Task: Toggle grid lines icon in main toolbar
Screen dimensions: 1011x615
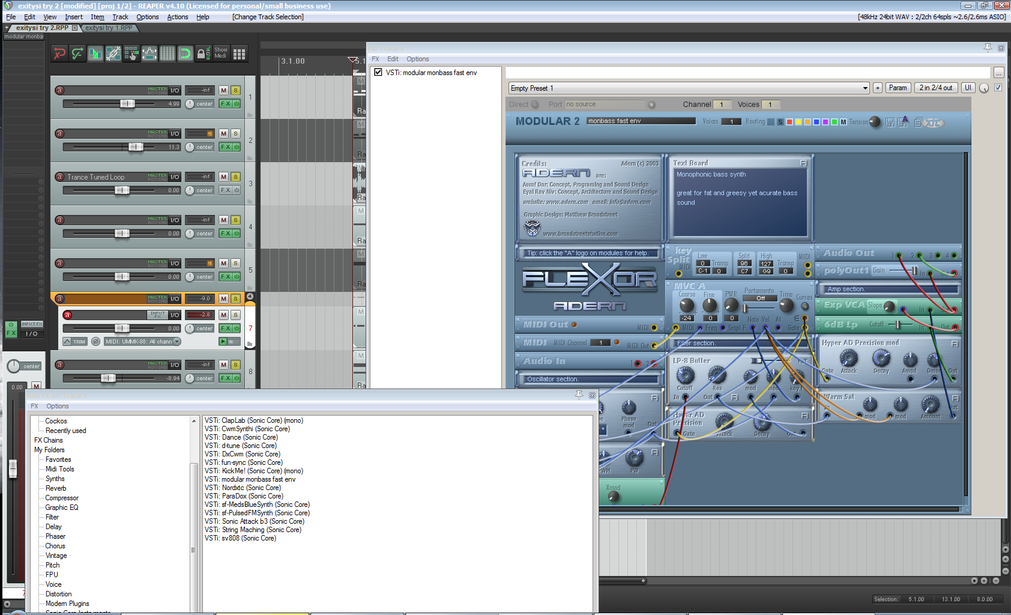Action: pos(167,53)
